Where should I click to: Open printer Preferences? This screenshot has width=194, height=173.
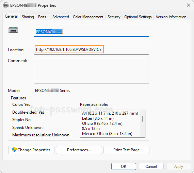[79, 150]
